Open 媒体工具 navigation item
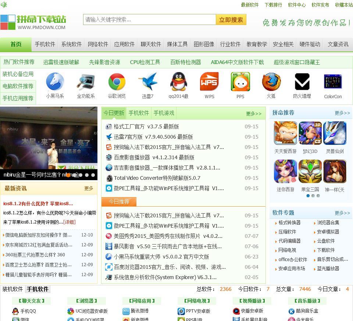 point(177,44)
